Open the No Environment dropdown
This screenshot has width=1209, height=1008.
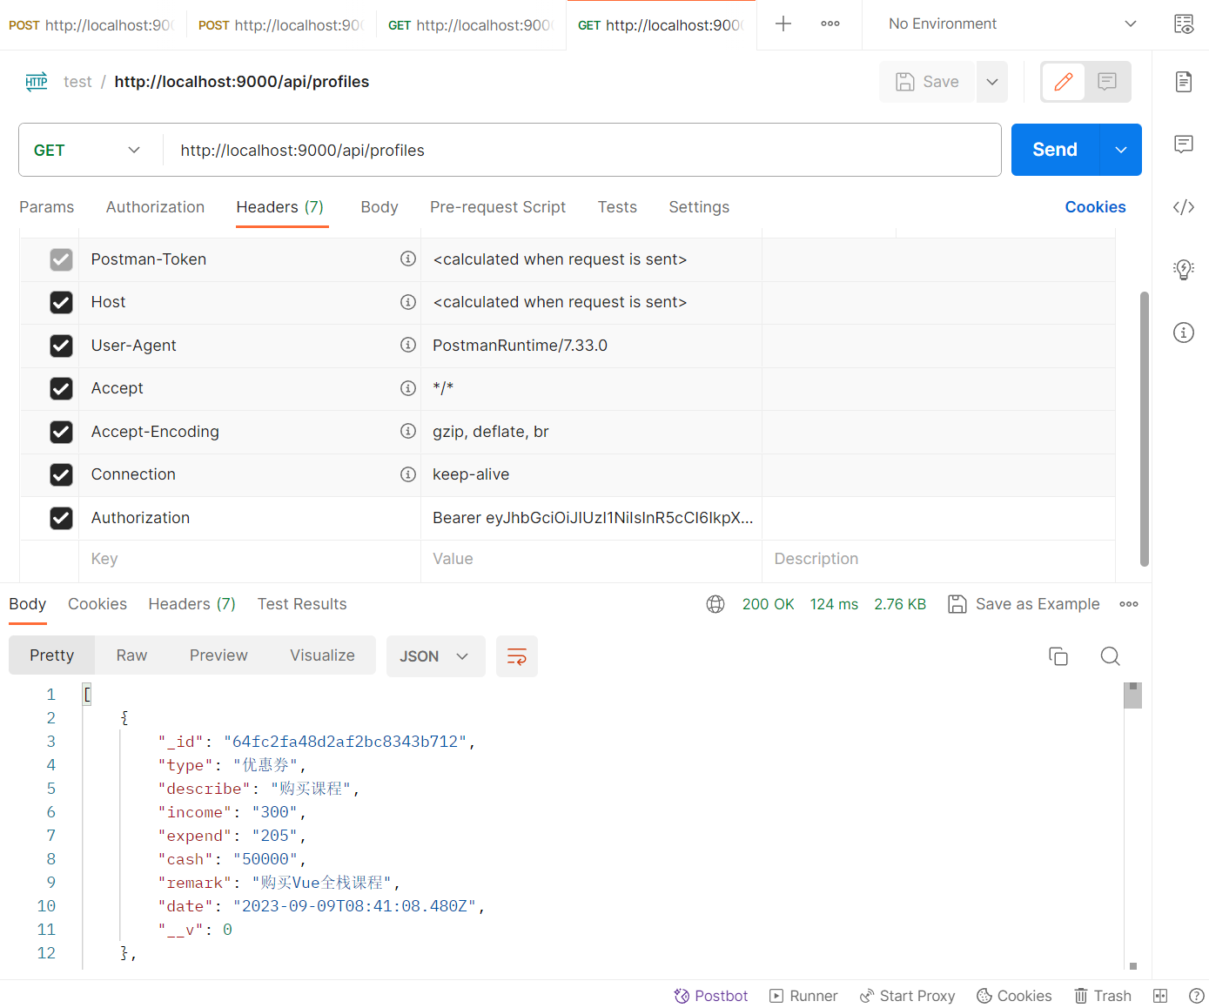pos(1011,24)
